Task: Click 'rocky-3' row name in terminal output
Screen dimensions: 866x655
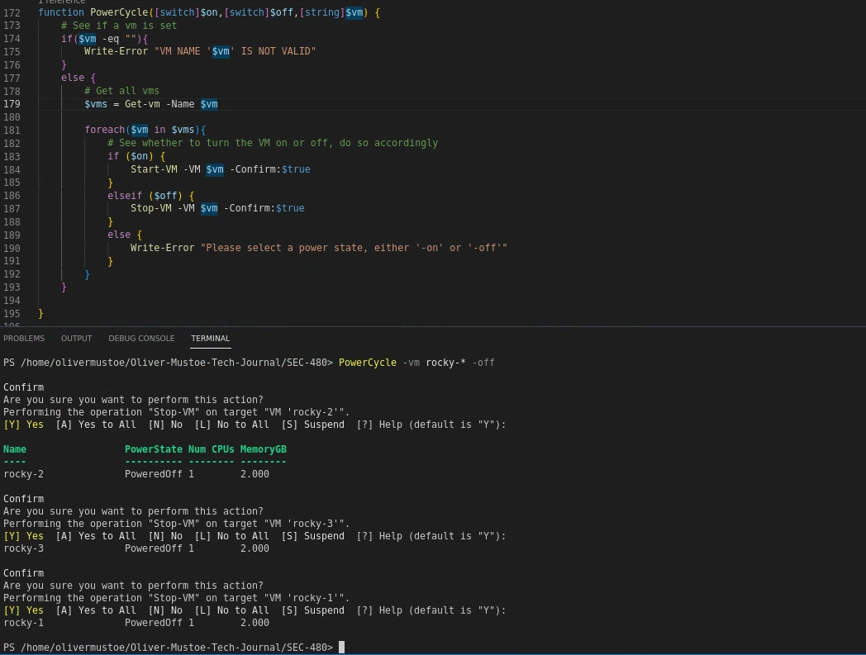Action: click(x=23, y=548)
